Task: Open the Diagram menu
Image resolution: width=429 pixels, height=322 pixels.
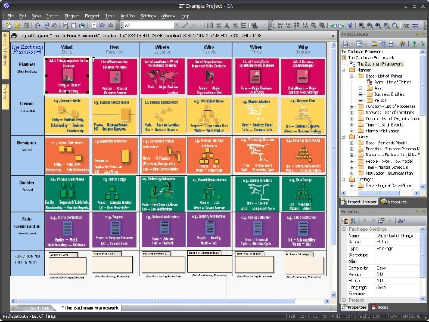Action: pyautogui.click(x=71, y=16)
